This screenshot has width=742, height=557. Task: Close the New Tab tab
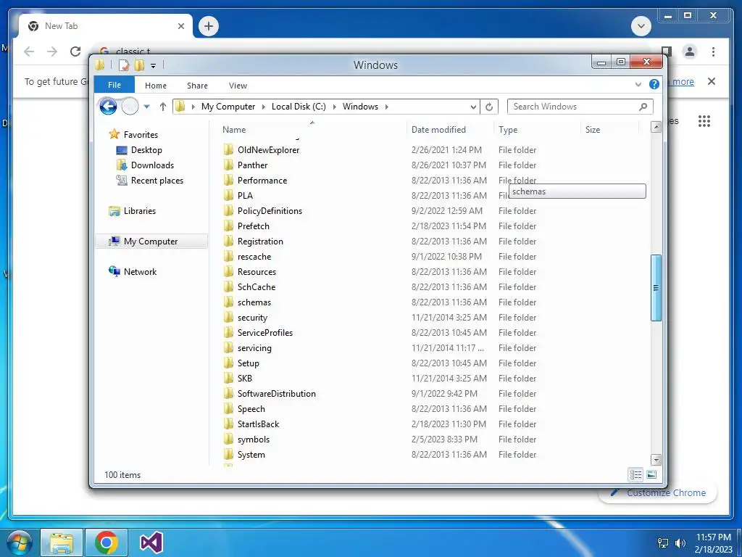pos(180,26)
